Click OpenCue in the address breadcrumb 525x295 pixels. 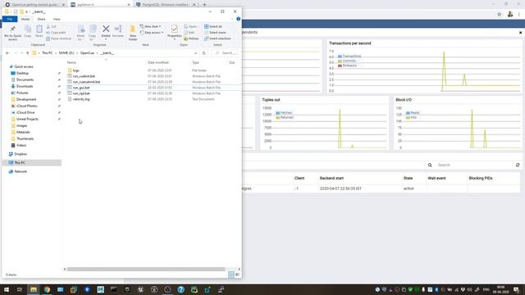point(87,52)
